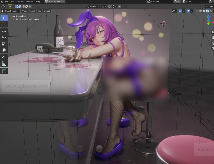Open the pivot point dropdown
The image size is (214, 164).
tap(104, 6)
